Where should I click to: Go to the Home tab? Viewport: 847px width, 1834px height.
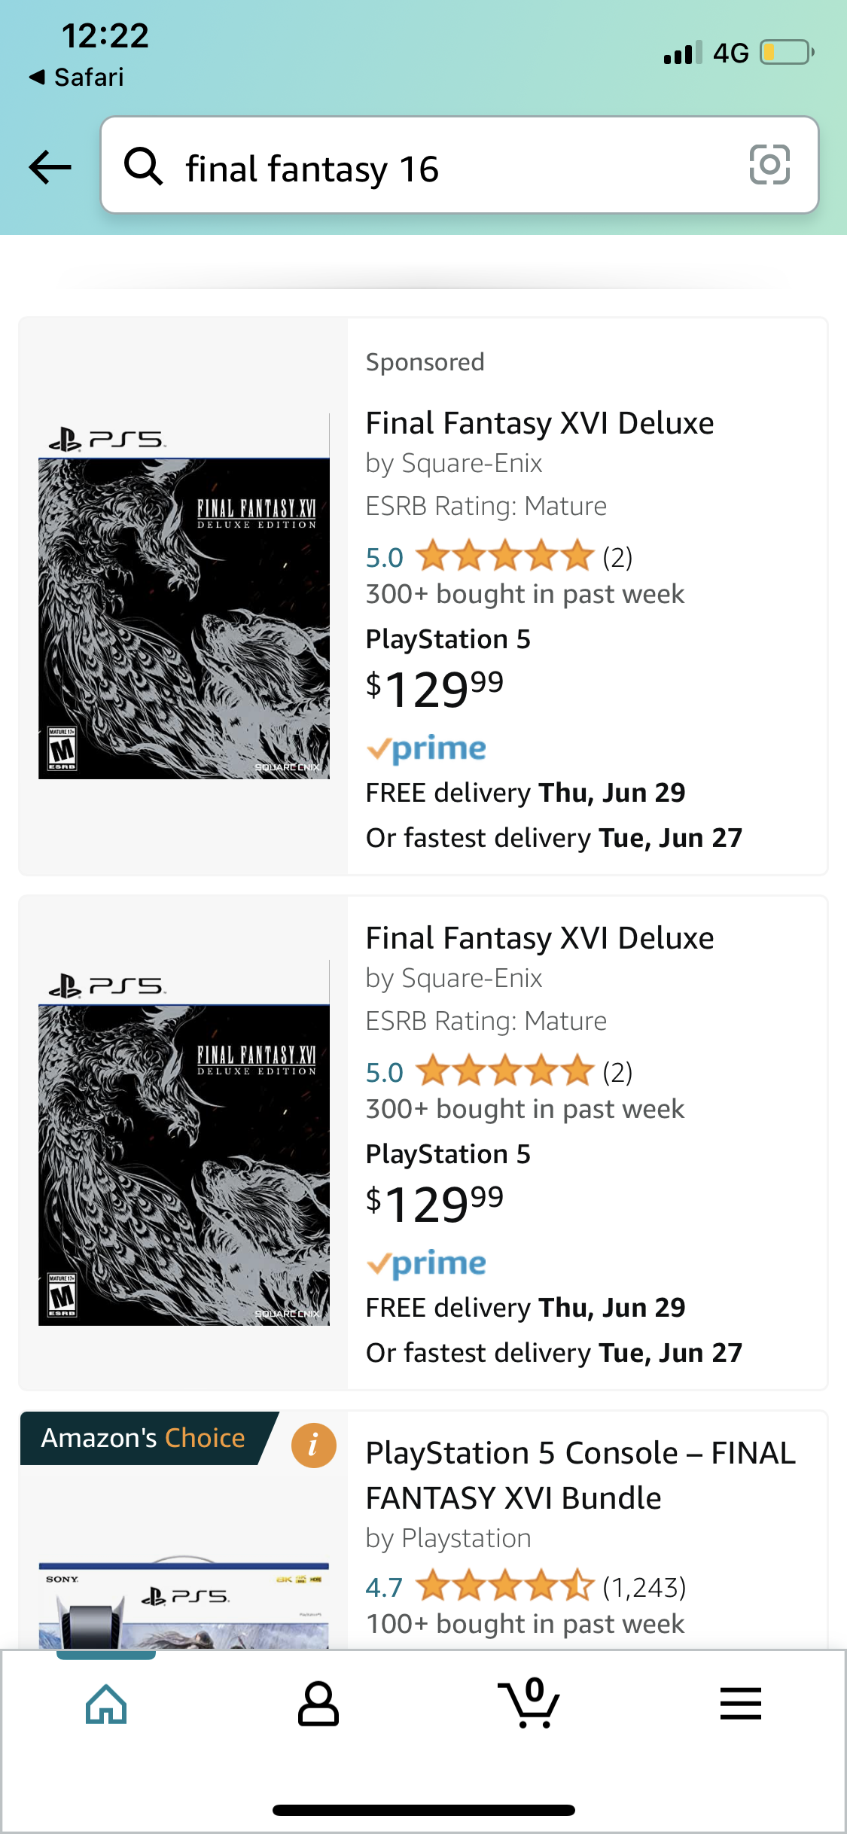(106, 1705)
